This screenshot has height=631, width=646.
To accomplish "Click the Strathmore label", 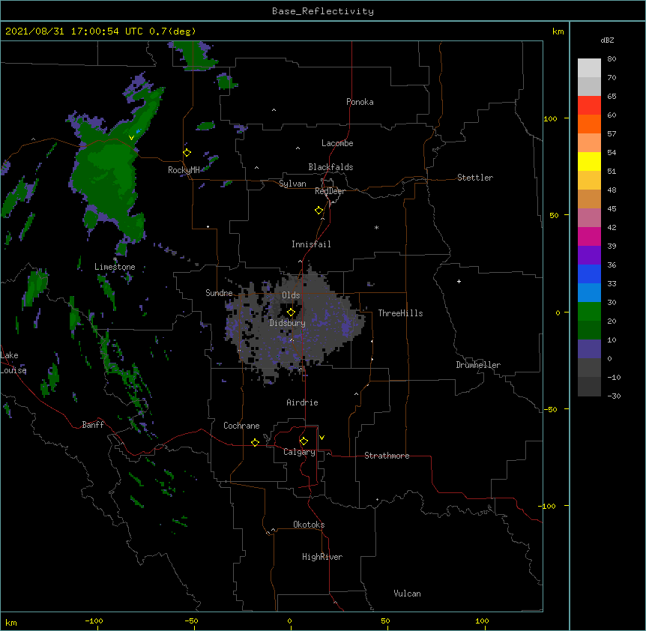I will pyautogui.click(x=387, y=456).
